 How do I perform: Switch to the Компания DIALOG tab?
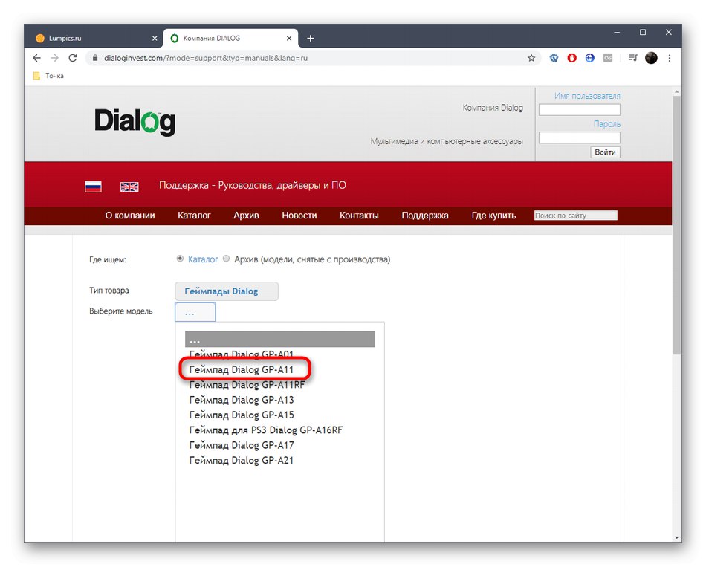[x=230, y=39]
